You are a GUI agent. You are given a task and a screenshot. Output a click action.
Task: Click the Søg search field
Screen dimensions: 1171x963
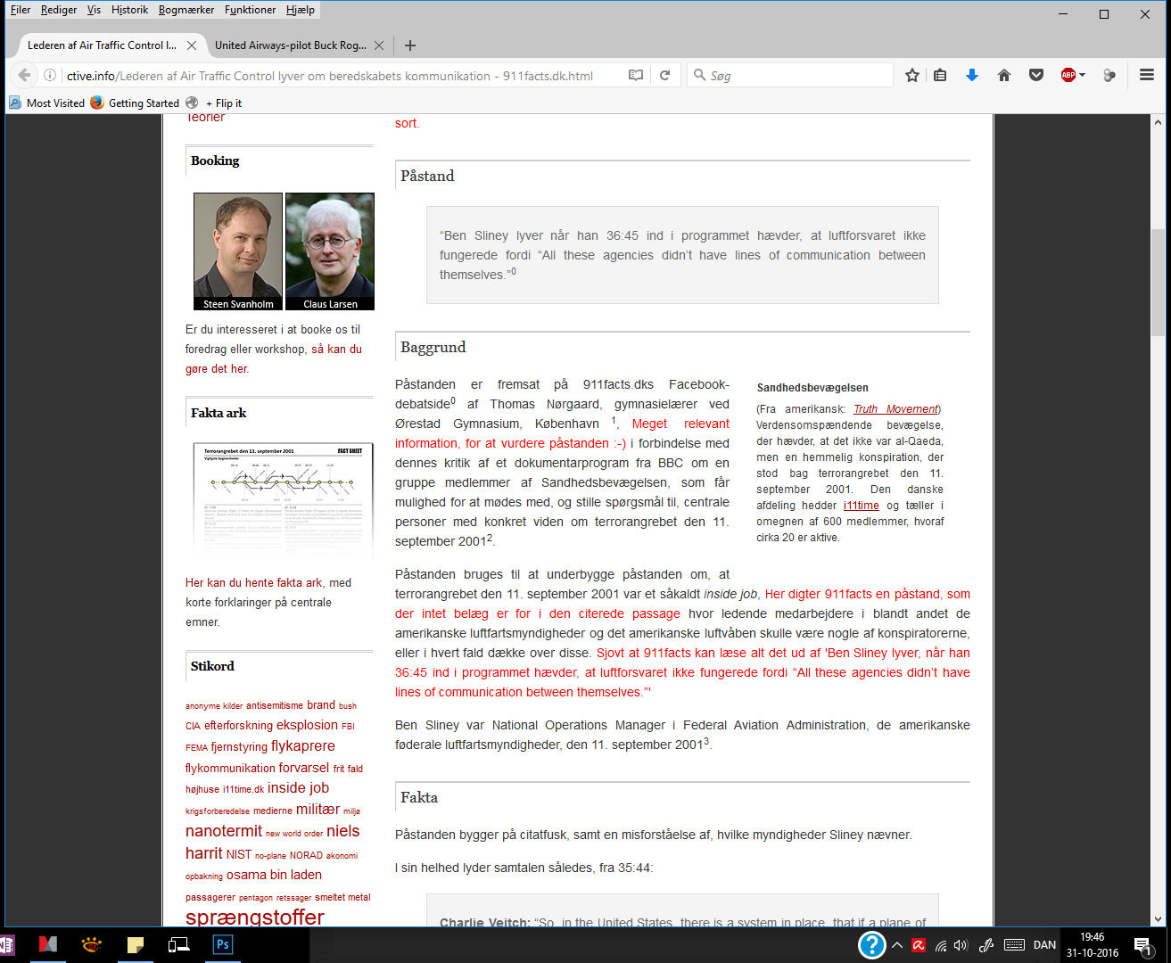790,76
